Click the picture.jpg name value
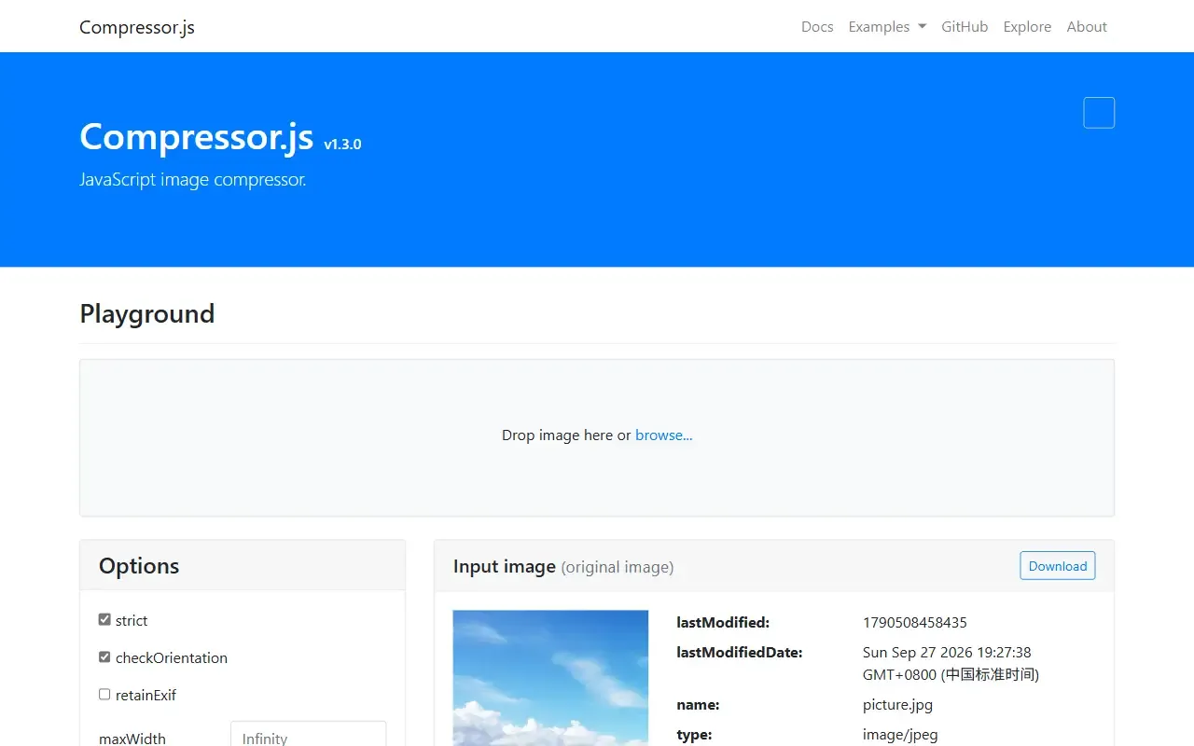Viewport: 1194px width, 746px height. 897,705
